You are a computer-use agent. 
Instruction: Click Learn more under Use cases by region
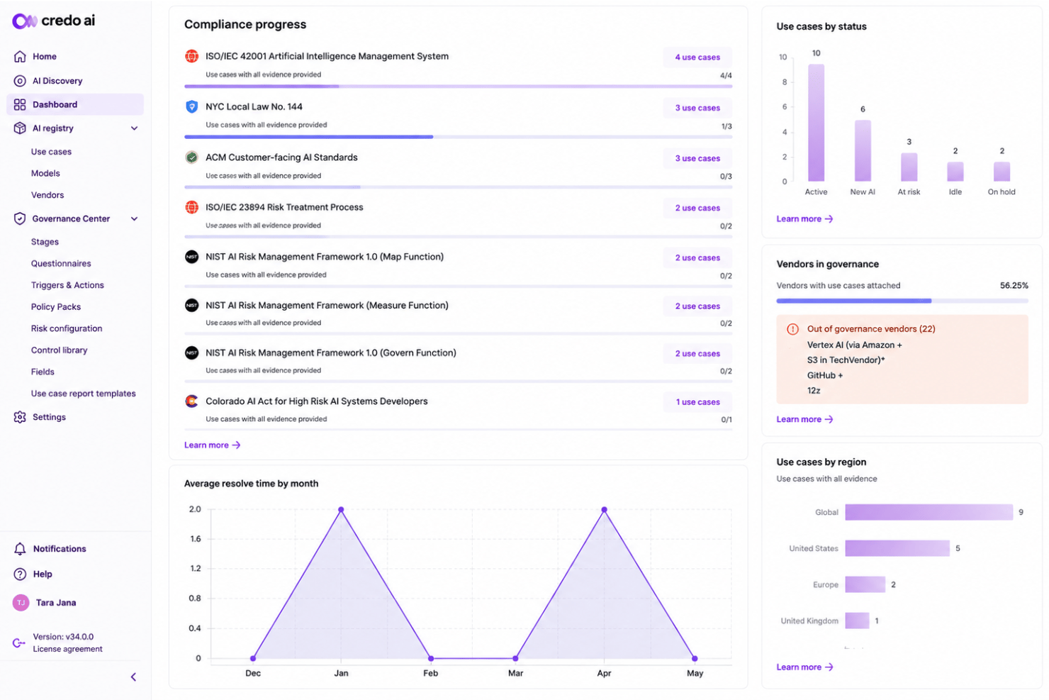click(x=804, y=667)
